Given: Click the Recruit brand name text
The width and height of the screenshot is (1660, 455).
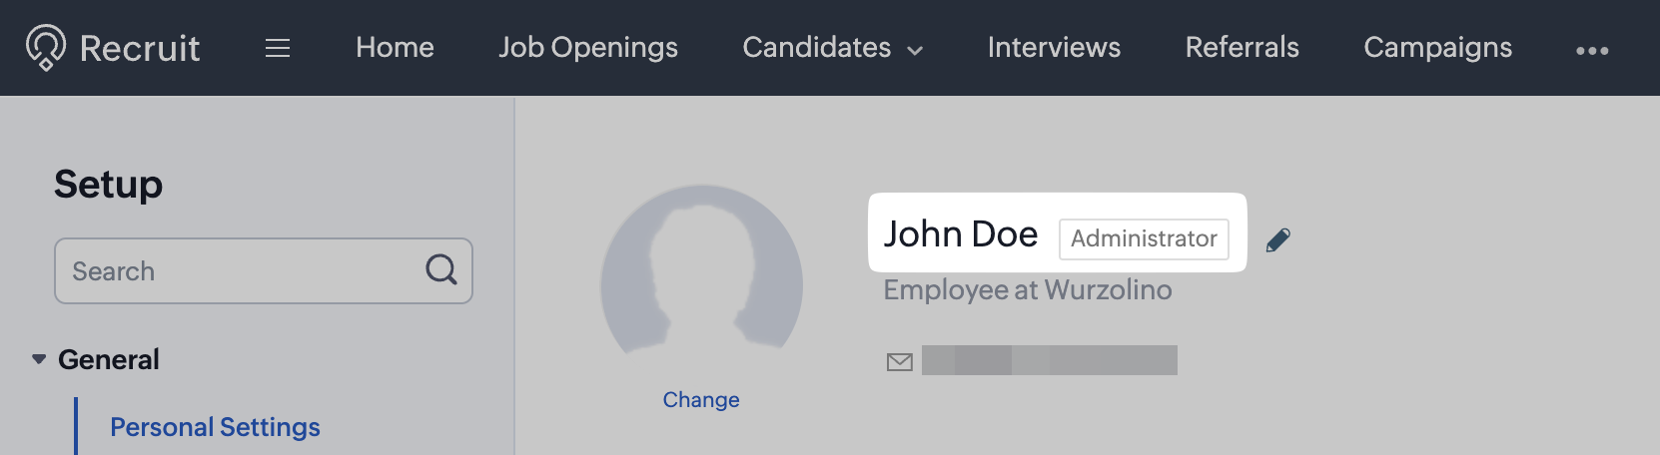Looking at the screenshot, I should click(x=140, y=48).
